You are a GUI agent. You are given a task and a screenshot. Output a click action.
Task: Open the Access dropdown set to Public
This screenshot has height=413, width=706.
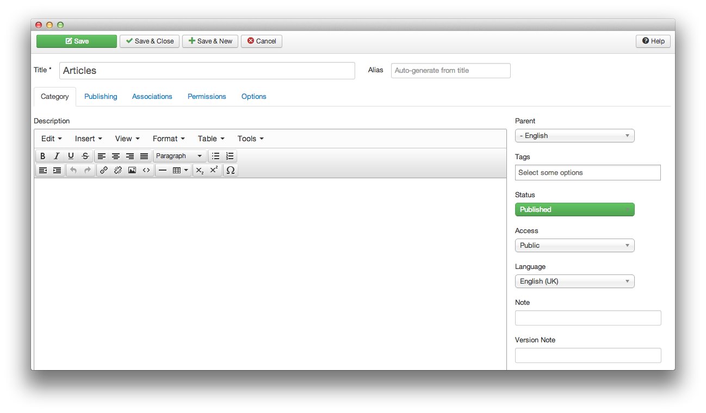(x=574, y=246)
